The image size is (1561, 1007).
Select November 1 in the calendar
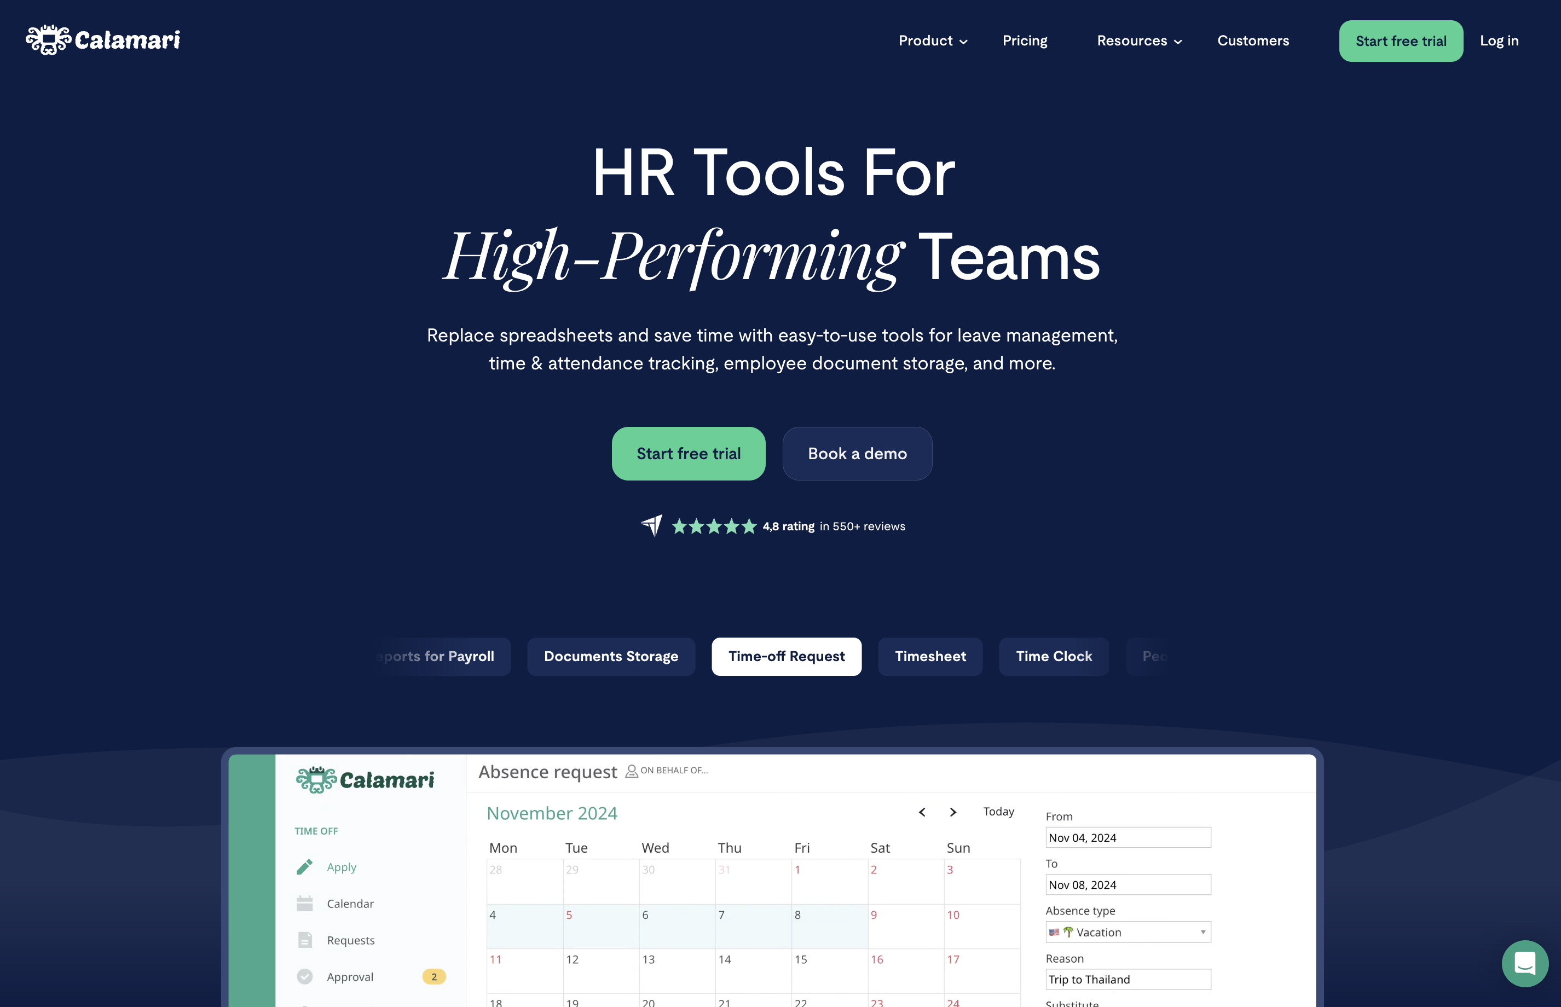coord(829,882)
